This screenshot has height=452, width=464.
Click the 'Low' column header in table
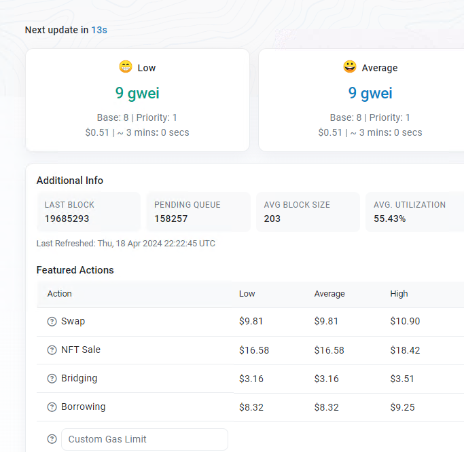[247, 294]
